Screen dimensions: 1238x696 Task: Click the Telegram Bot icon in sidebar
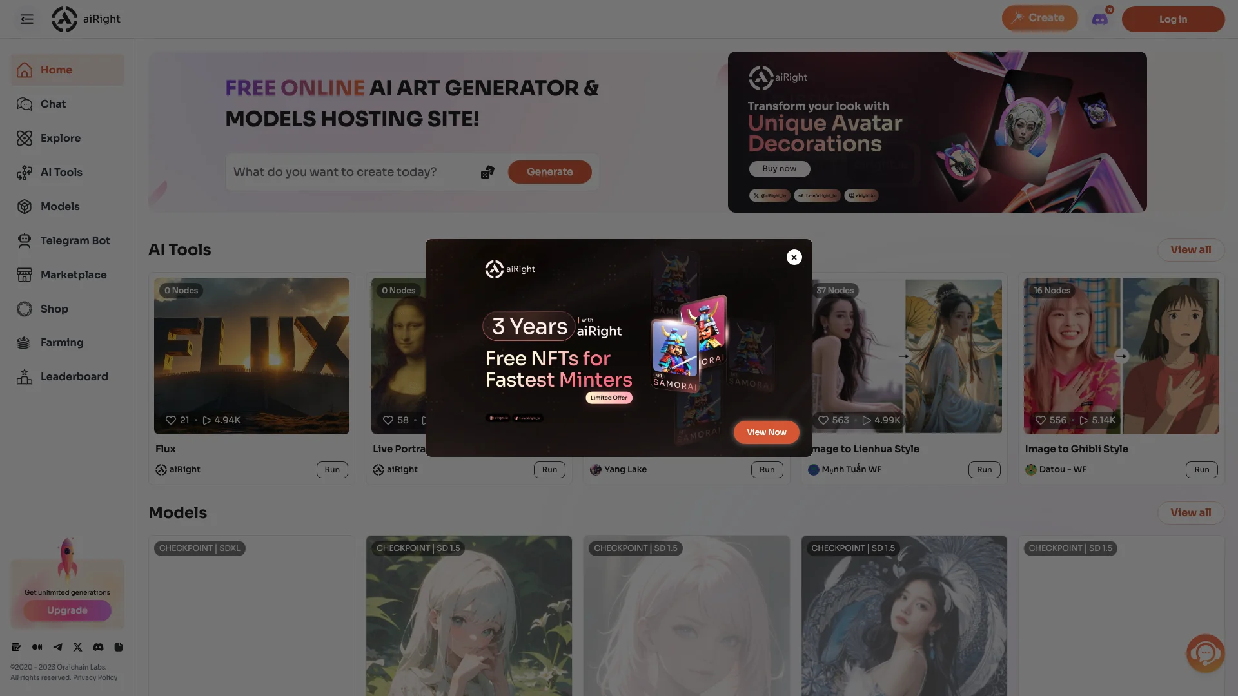pyautogui.click(x=23, y=240)
